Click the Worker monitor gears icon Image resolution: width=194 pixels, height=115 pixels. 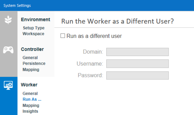click(x=8, y=85)
